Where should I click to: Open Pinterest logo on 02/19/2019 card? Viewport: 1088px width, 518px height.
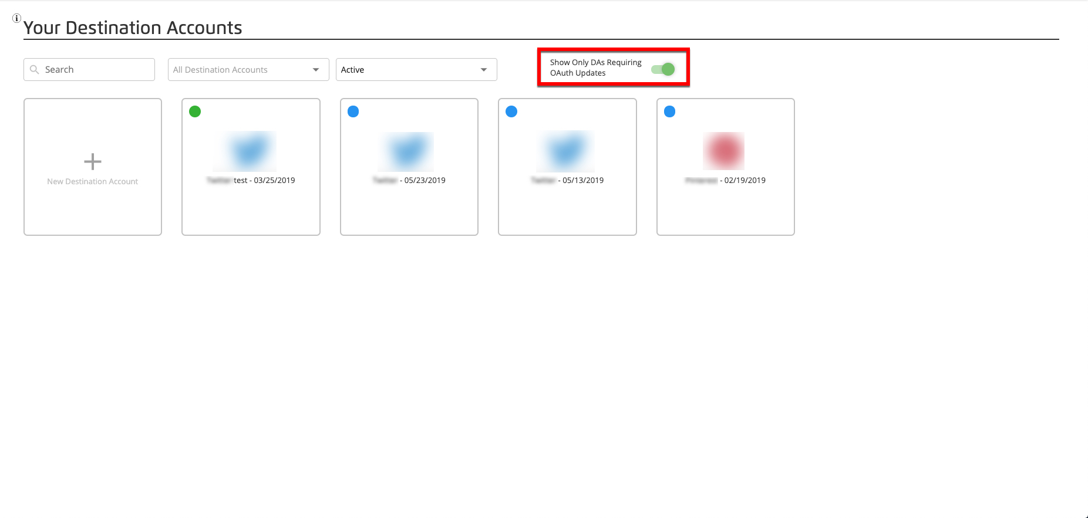tap(724, 151)
